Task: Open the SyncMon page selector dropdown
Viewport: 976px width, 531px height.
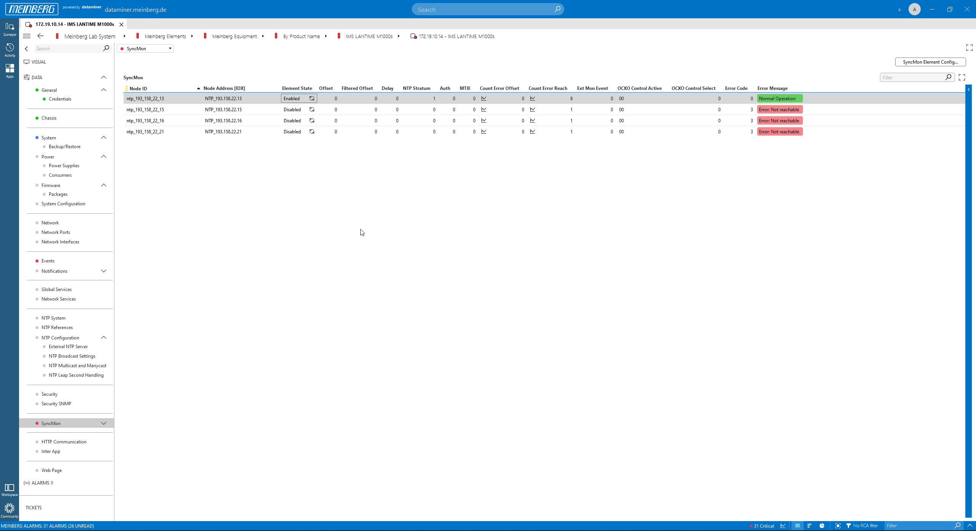Action: (145, 48)
